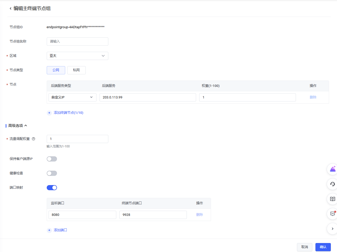
Task: Expand the right-side floating panel arrow
Action: click(332, 229)
